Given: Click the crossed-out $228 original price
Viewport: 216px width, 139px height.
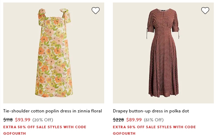Looking at the screenshot, I should point(118,120).
